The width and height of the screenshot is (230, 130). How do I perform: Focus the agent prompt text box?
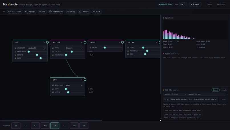point(190,100)
